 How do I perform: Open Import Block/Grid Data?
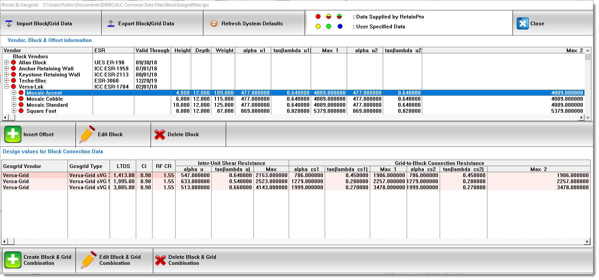click(51, 23)
